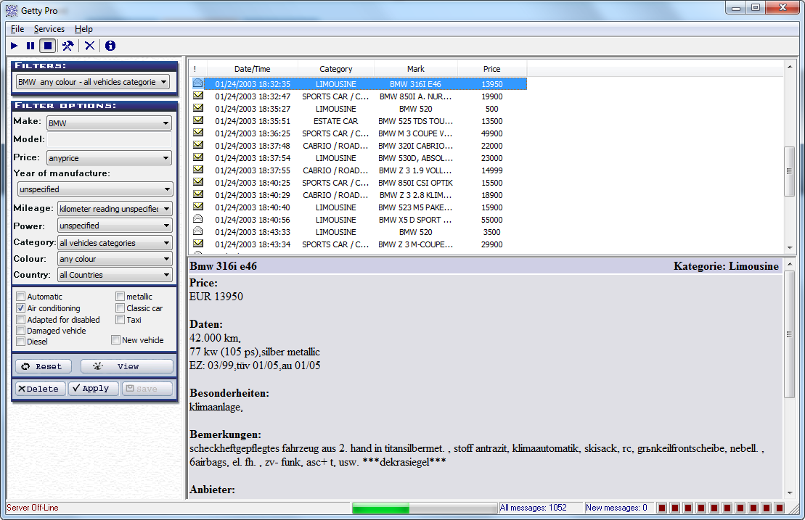The width and height of the screenshot is (805, 520).
Task: Click the green progress bar in the status bar
Action: point(381,508)
